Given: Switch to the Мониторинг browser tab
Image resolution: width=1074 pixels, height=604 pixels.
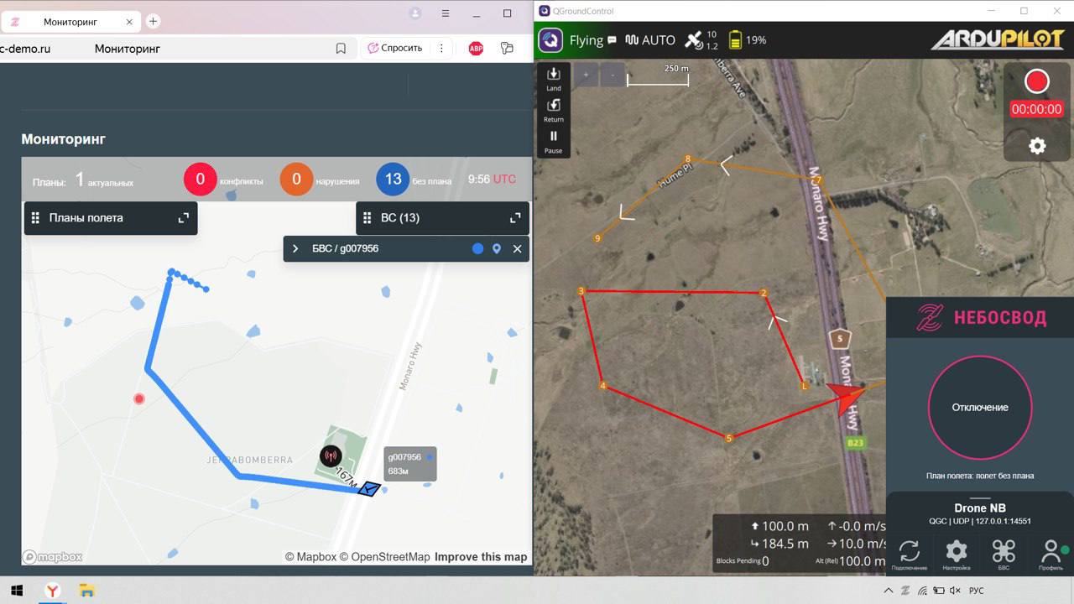Looking at the screenshot, I should coord(70,22).
